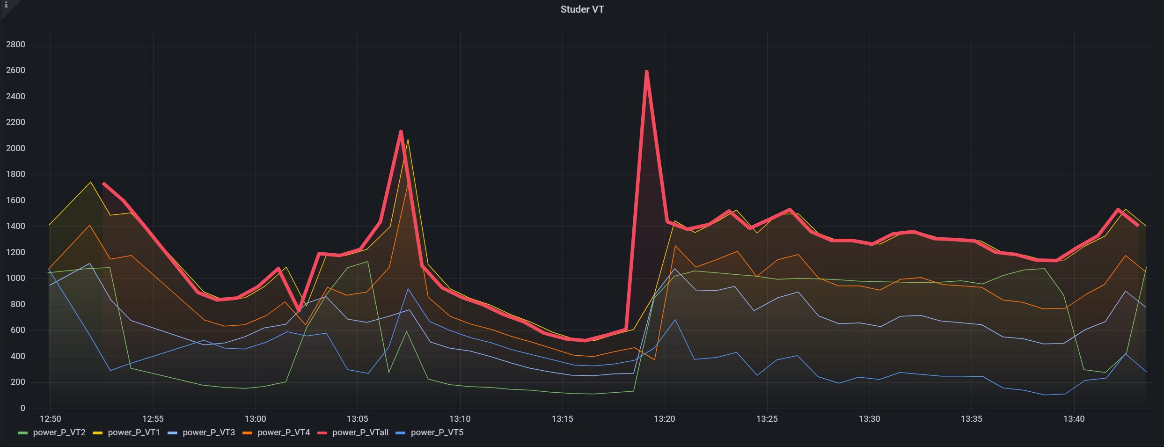This screenshot has width=1164, height=447.
Task: Open color picker for green power_P_VT2 swatch
Action: click(23, 433)
